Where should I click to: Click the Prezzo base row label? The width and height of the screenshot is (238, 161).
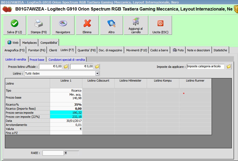pos(27,98)
